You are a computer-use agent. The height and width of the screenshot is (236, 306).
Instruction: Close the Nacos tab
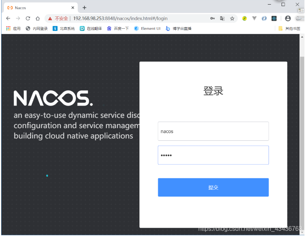73,8
